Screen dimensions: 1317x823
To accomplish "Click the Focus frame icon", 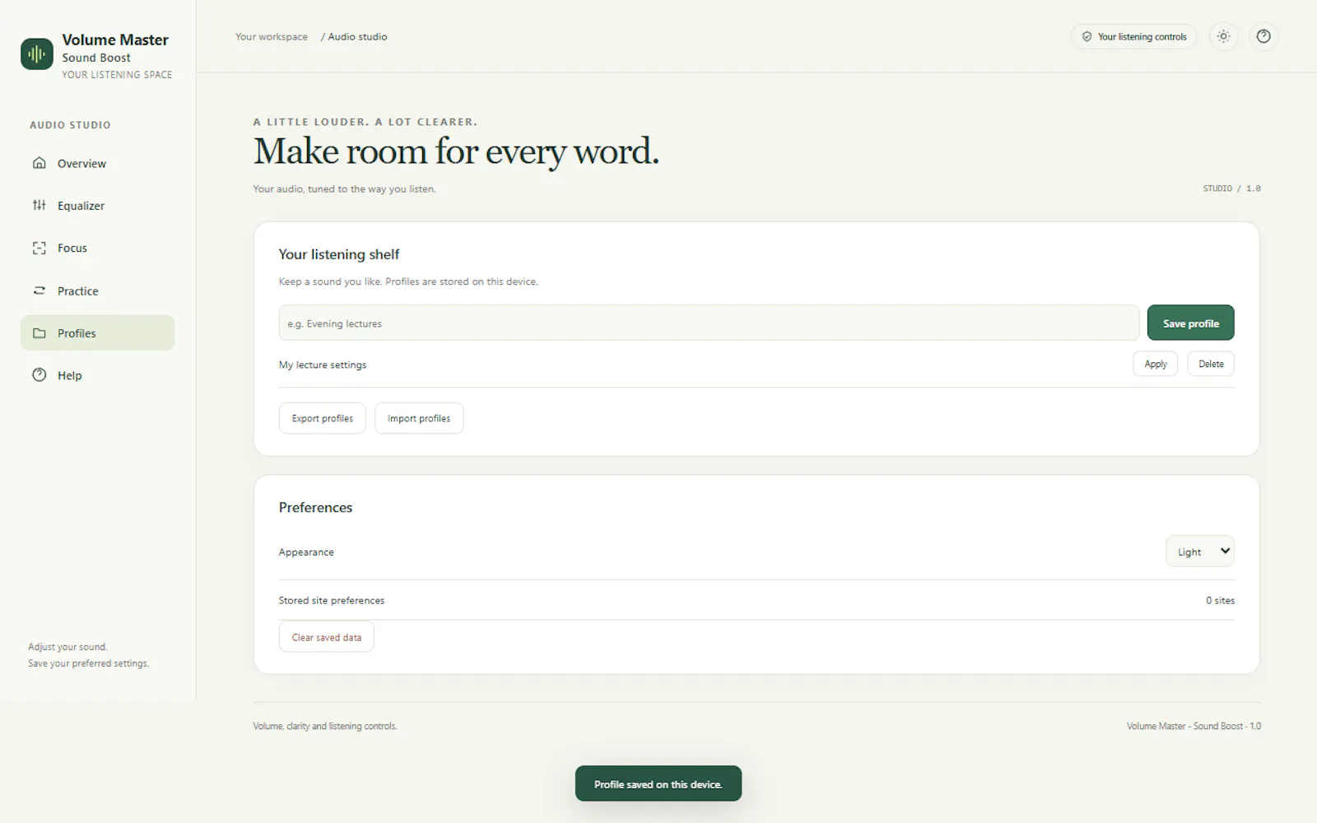I will pos(39,248).
